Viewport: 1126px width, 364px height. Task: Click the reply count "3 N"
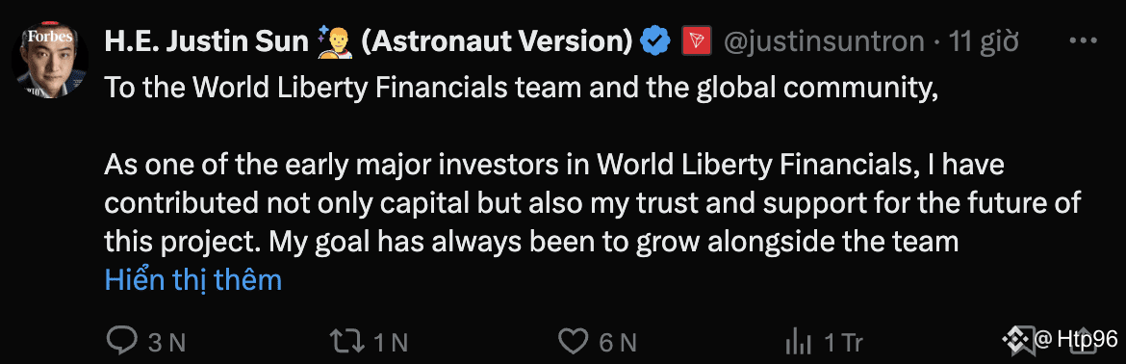tap(166, 343)
